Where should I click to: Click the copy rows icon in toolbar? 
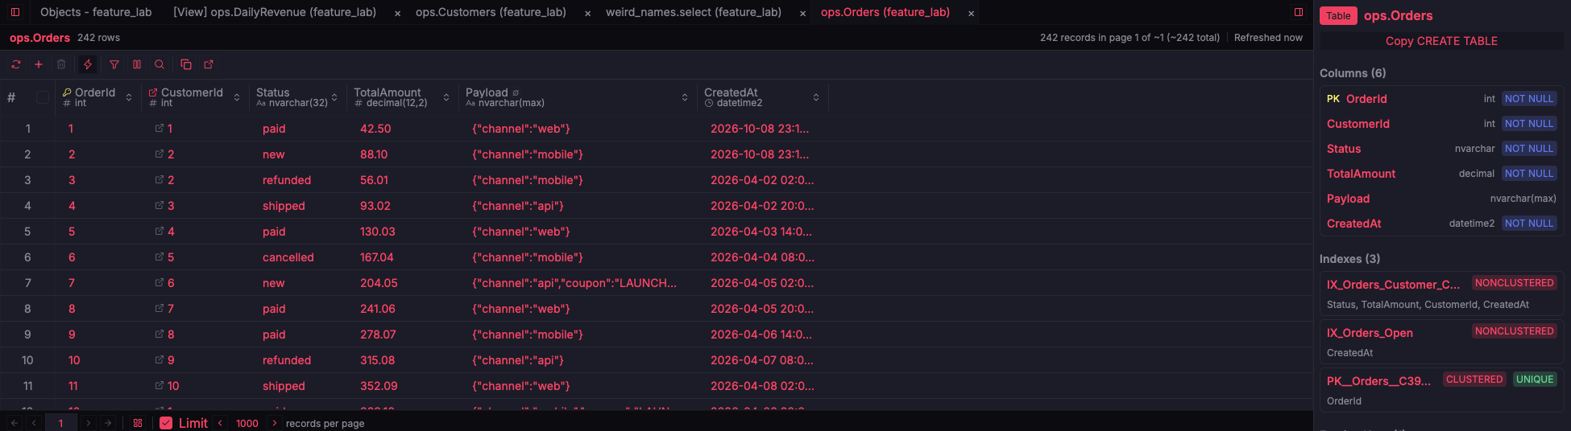coord(186,64)
